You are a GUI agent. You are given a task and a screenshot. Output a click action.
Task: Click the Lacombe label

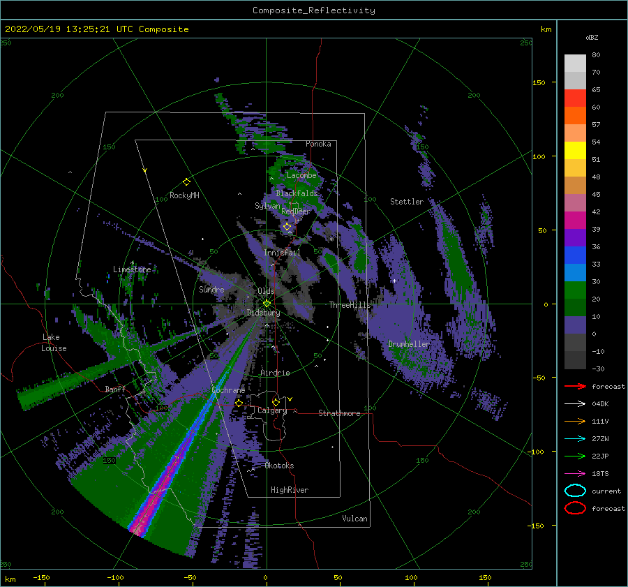tap(301, 175)
